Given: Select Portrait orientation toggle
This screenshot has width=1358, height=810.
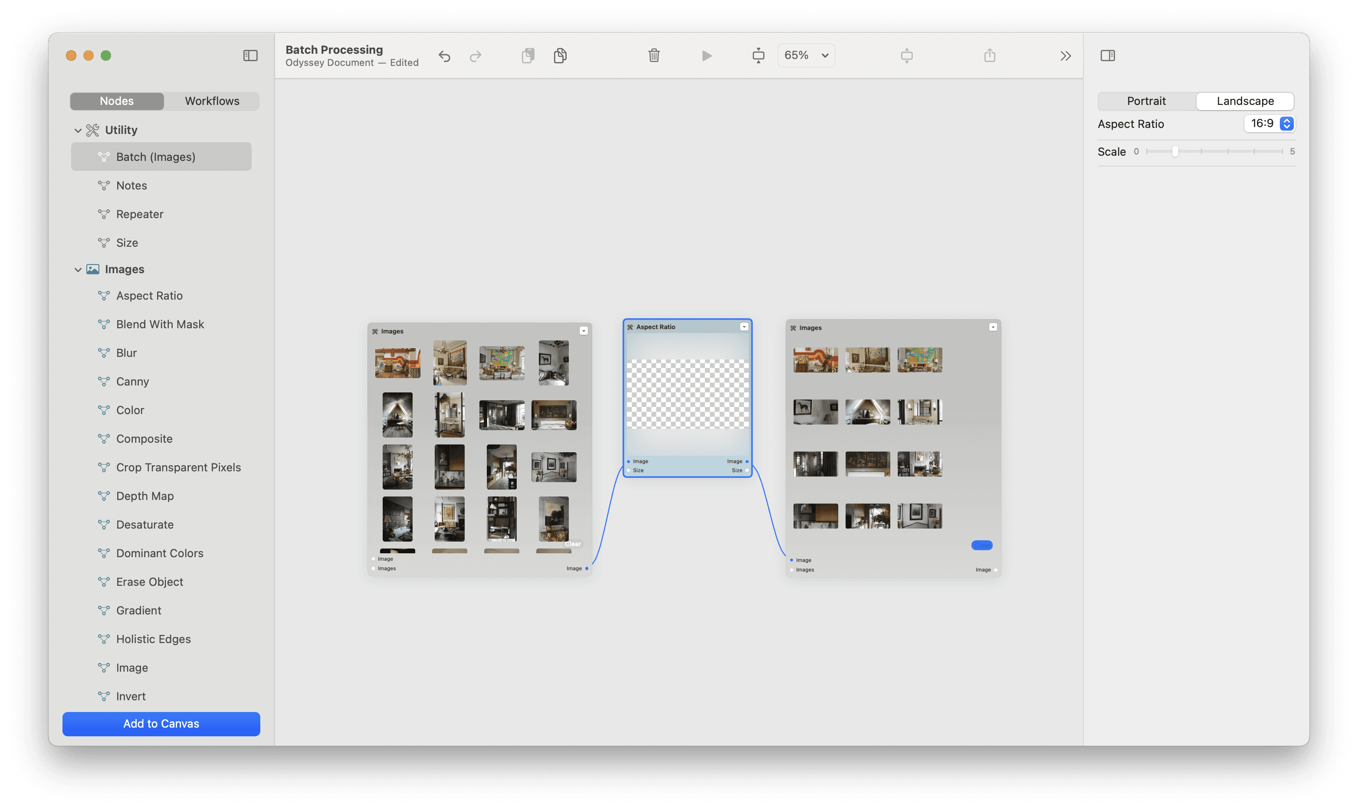Looking at the screenshot, I should pos(1147,100).
